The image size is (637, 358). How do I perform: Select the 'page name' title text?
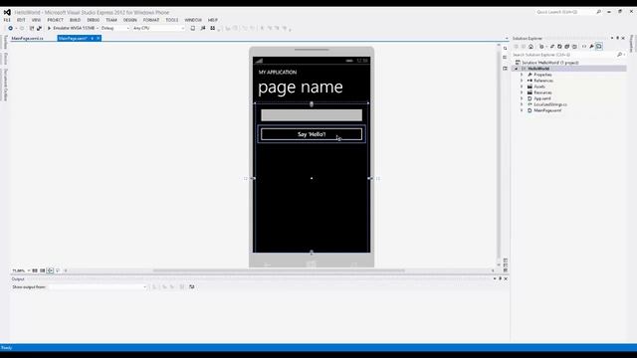(x=301, y=87)
